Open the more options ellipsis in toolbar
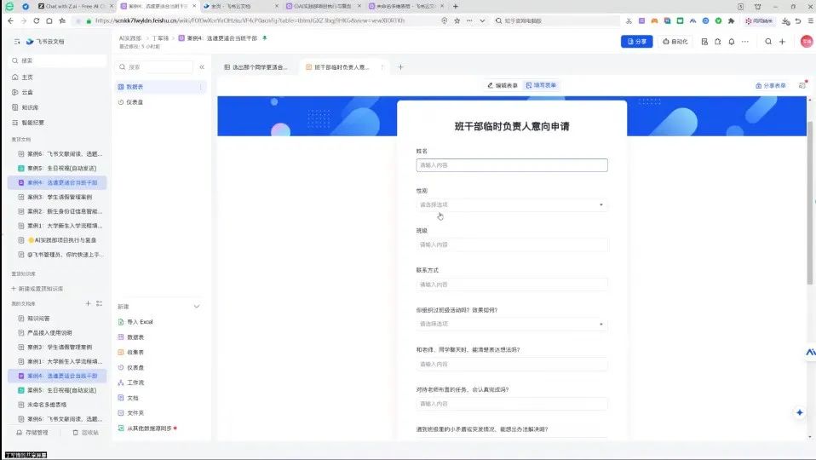816x460 pixels. point(744,41)
